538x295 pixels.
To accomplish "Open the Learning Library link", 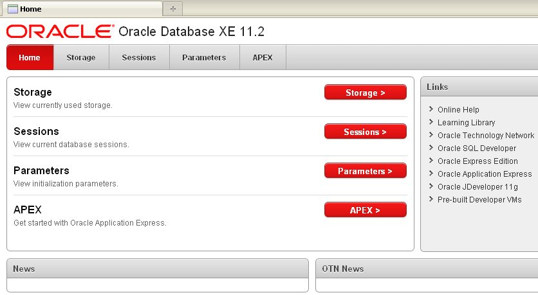I will pos(467,123).
